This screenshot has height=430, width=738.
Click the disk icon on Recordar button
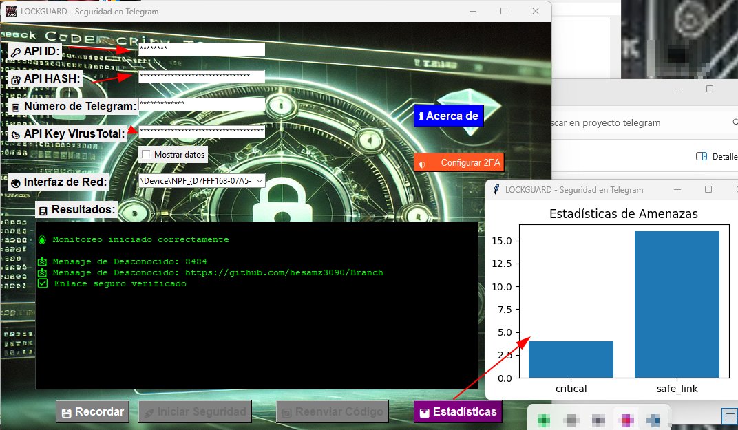click(66, 413)
